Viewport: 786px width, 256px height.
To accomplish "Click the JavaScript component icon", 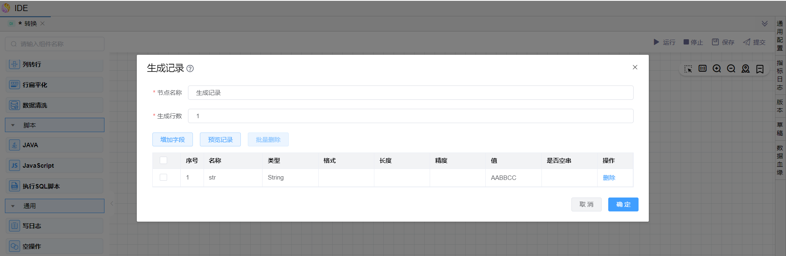I will pos(14,166).
